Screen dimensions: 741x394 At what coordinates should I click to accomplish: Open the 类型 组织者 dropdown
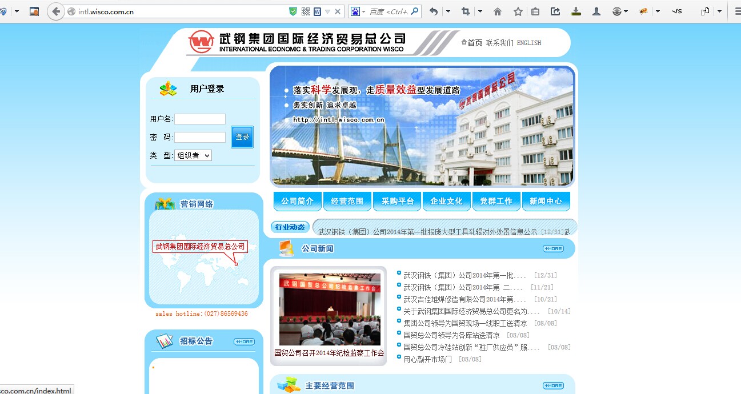[x=193, y=155]
